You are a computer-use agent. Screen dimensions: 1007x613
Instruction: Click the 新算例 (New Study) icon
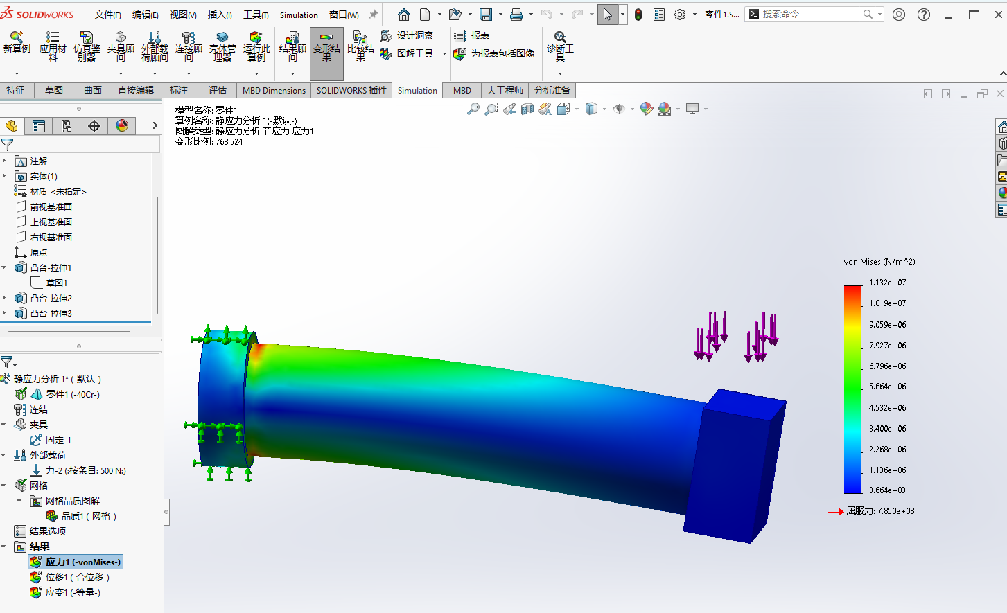tap(17, 43)
